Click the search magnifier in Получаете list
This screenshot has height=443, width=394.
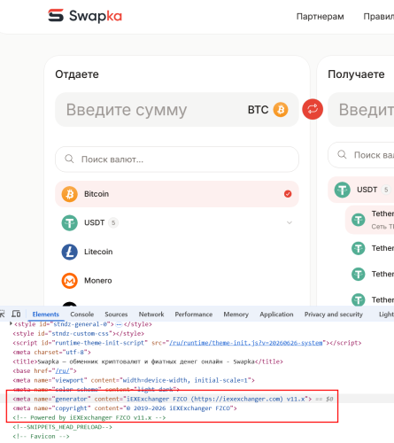tap(342, 154)
